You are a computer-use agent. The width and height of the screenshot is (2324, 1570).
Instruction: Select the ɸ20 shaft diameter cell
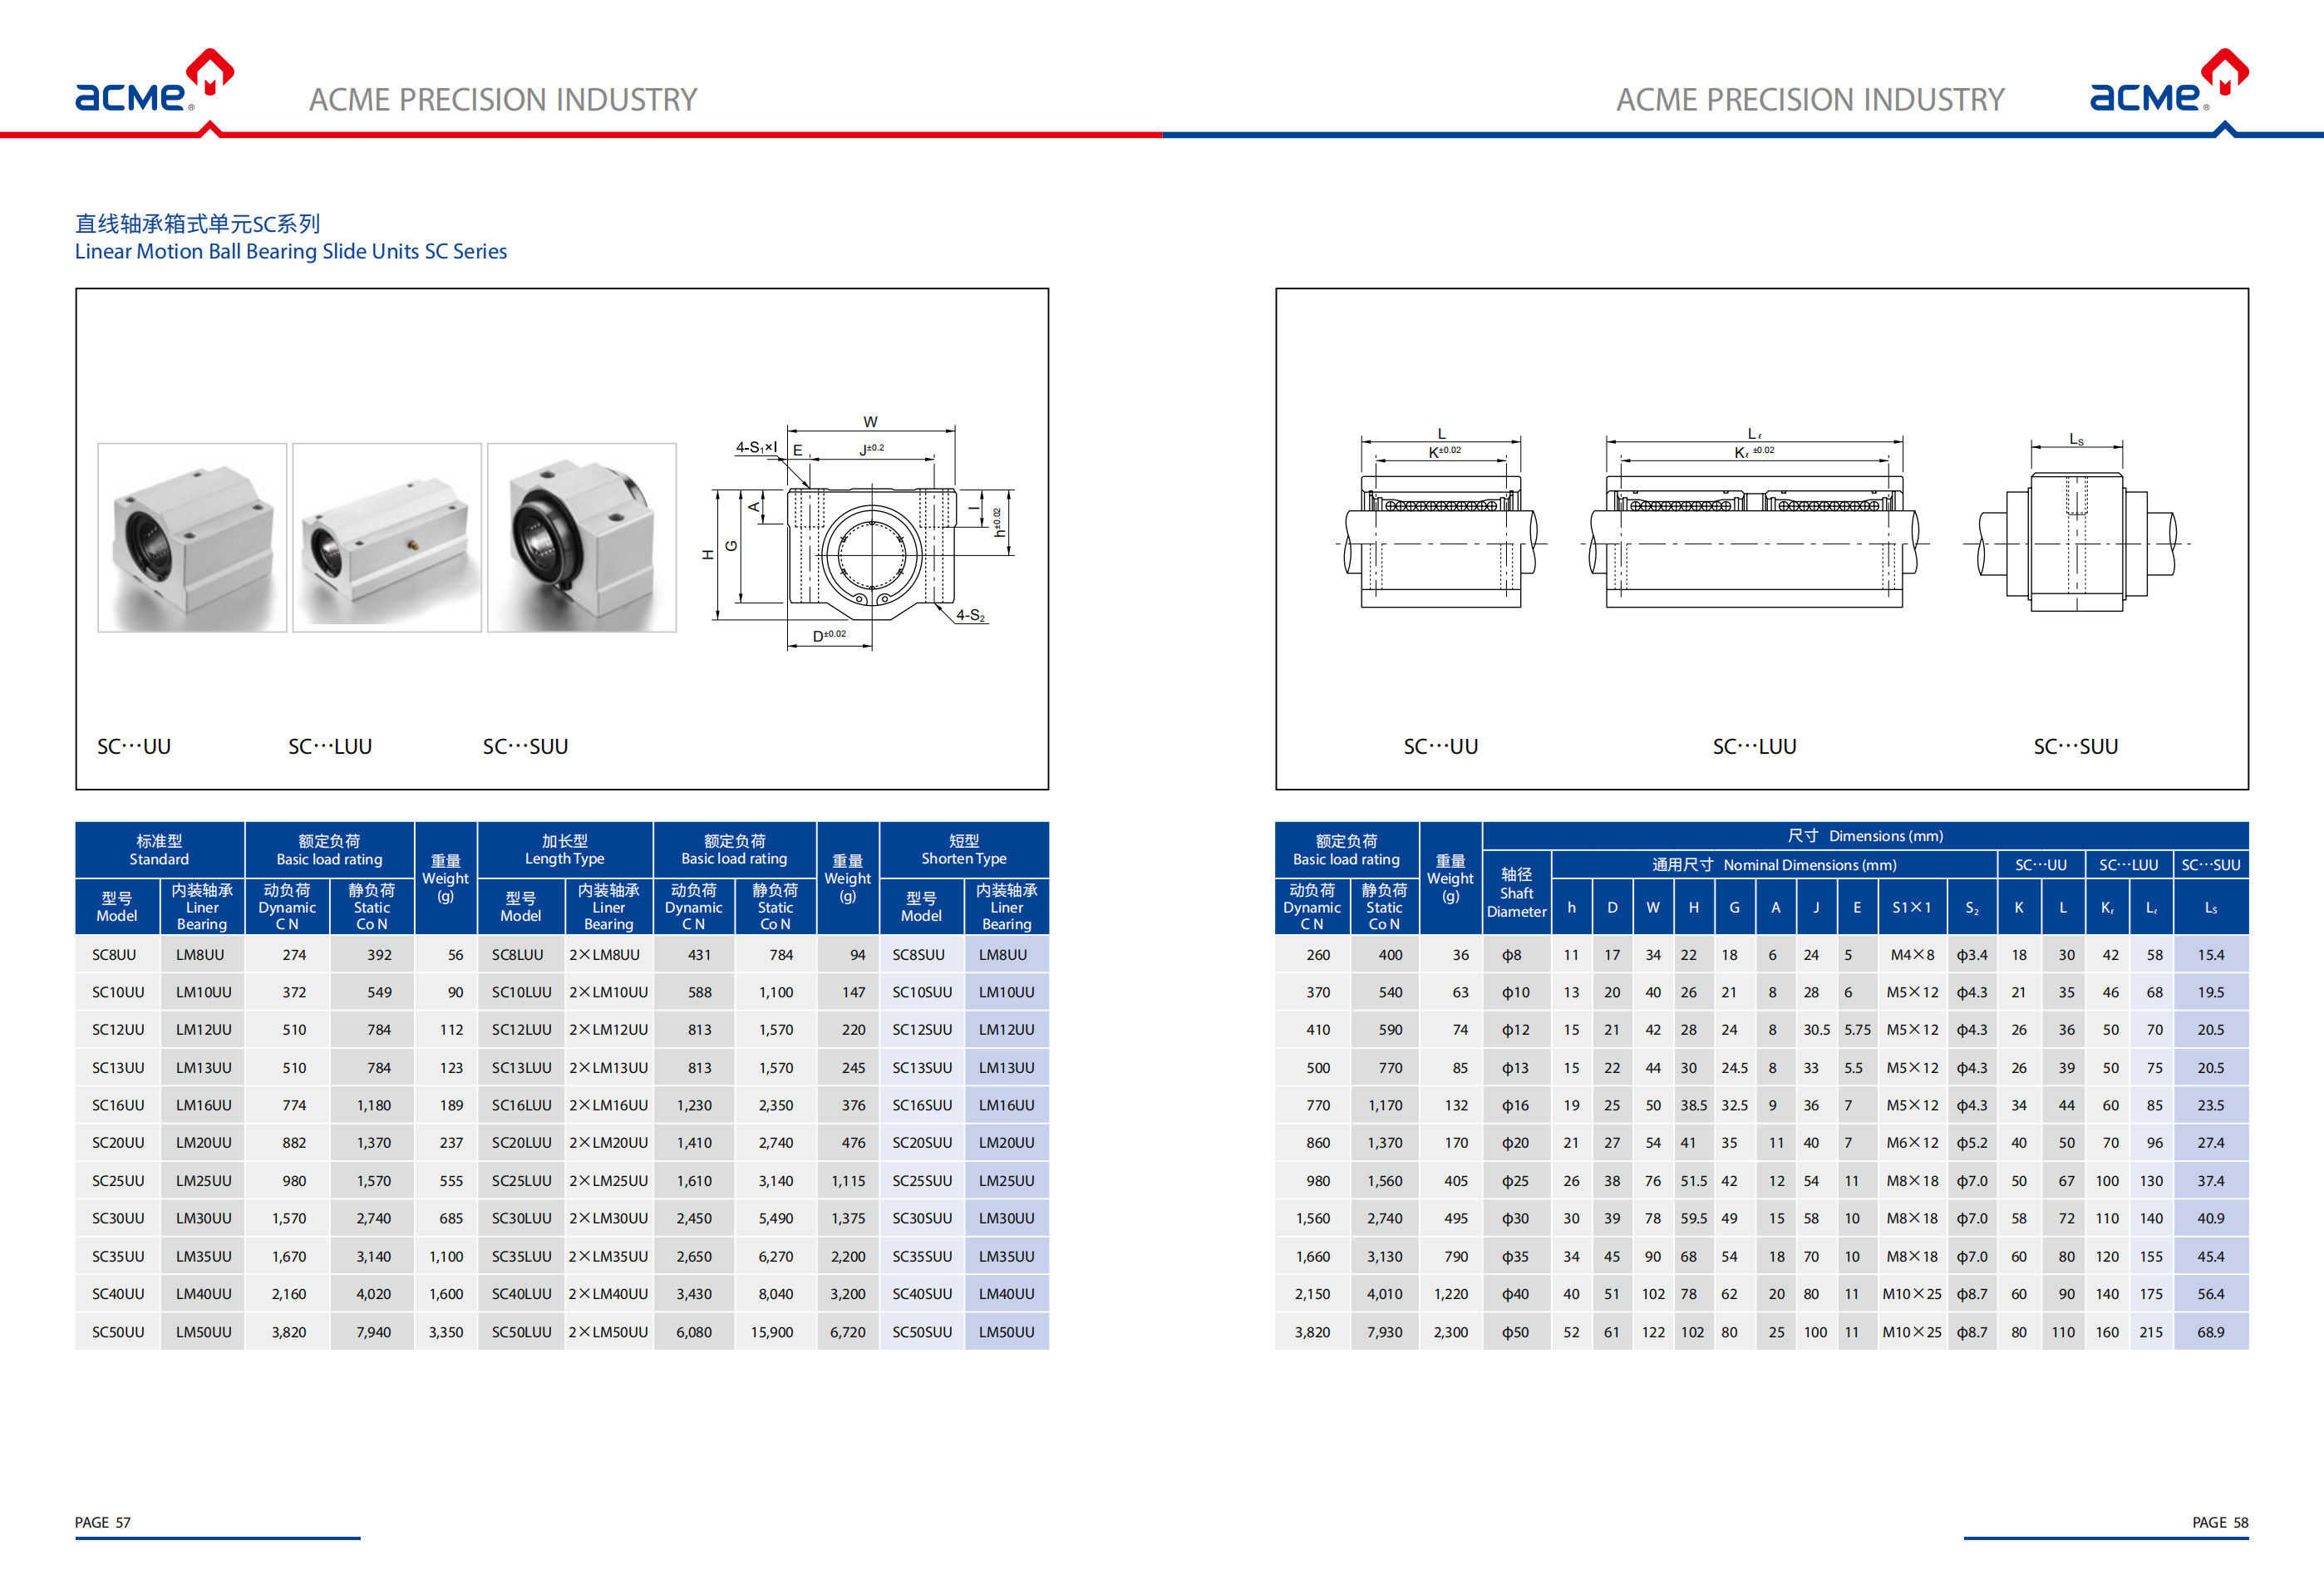(x=1515, y=1143)
